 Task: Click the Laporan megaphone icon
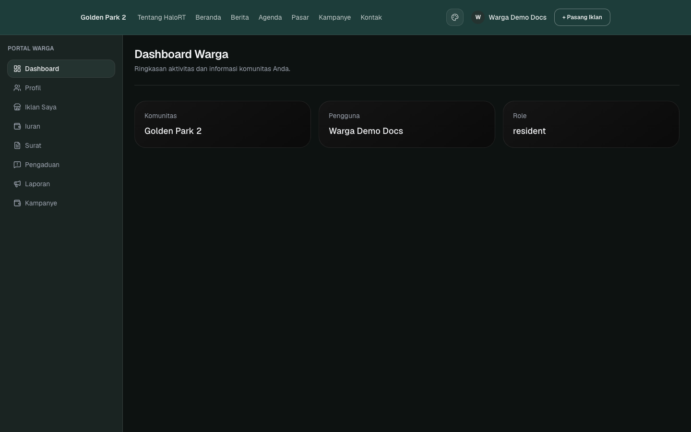(x=17, y=184)
